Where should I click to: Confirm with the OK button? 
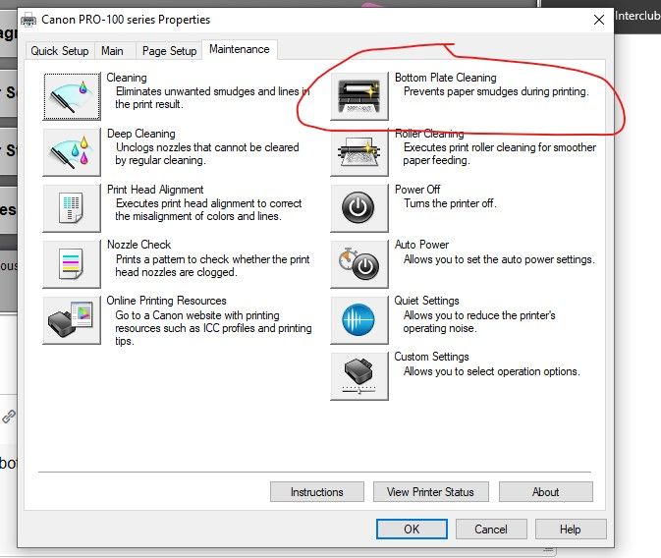(x=412, y=529)
